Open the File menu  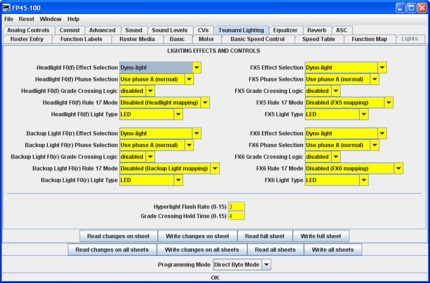[x=9, y=19]
